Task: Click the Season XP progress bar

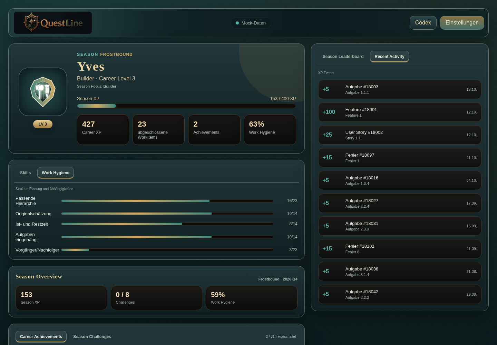Action: pos(186,106)
